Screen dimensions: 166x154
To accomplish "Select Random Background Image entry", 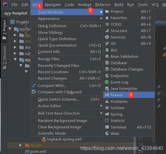I will pyautogui.click(x=67, y=121).
